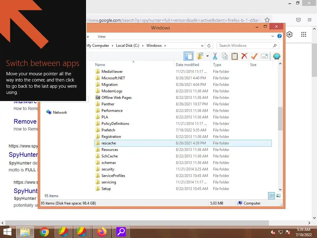
Task: Select the Resources folder
Action: tap(110, 150)
